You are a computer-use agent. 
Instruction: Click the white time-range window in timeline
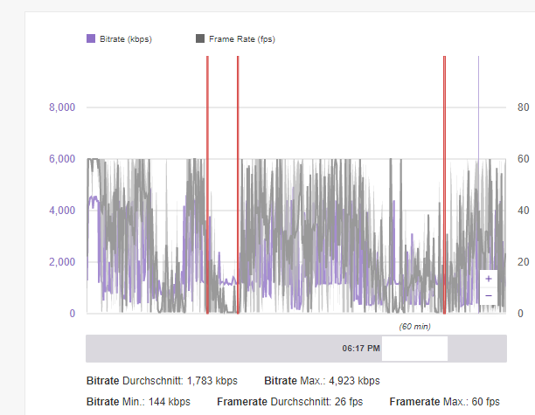pyautogui.click(x=414, y=348)
